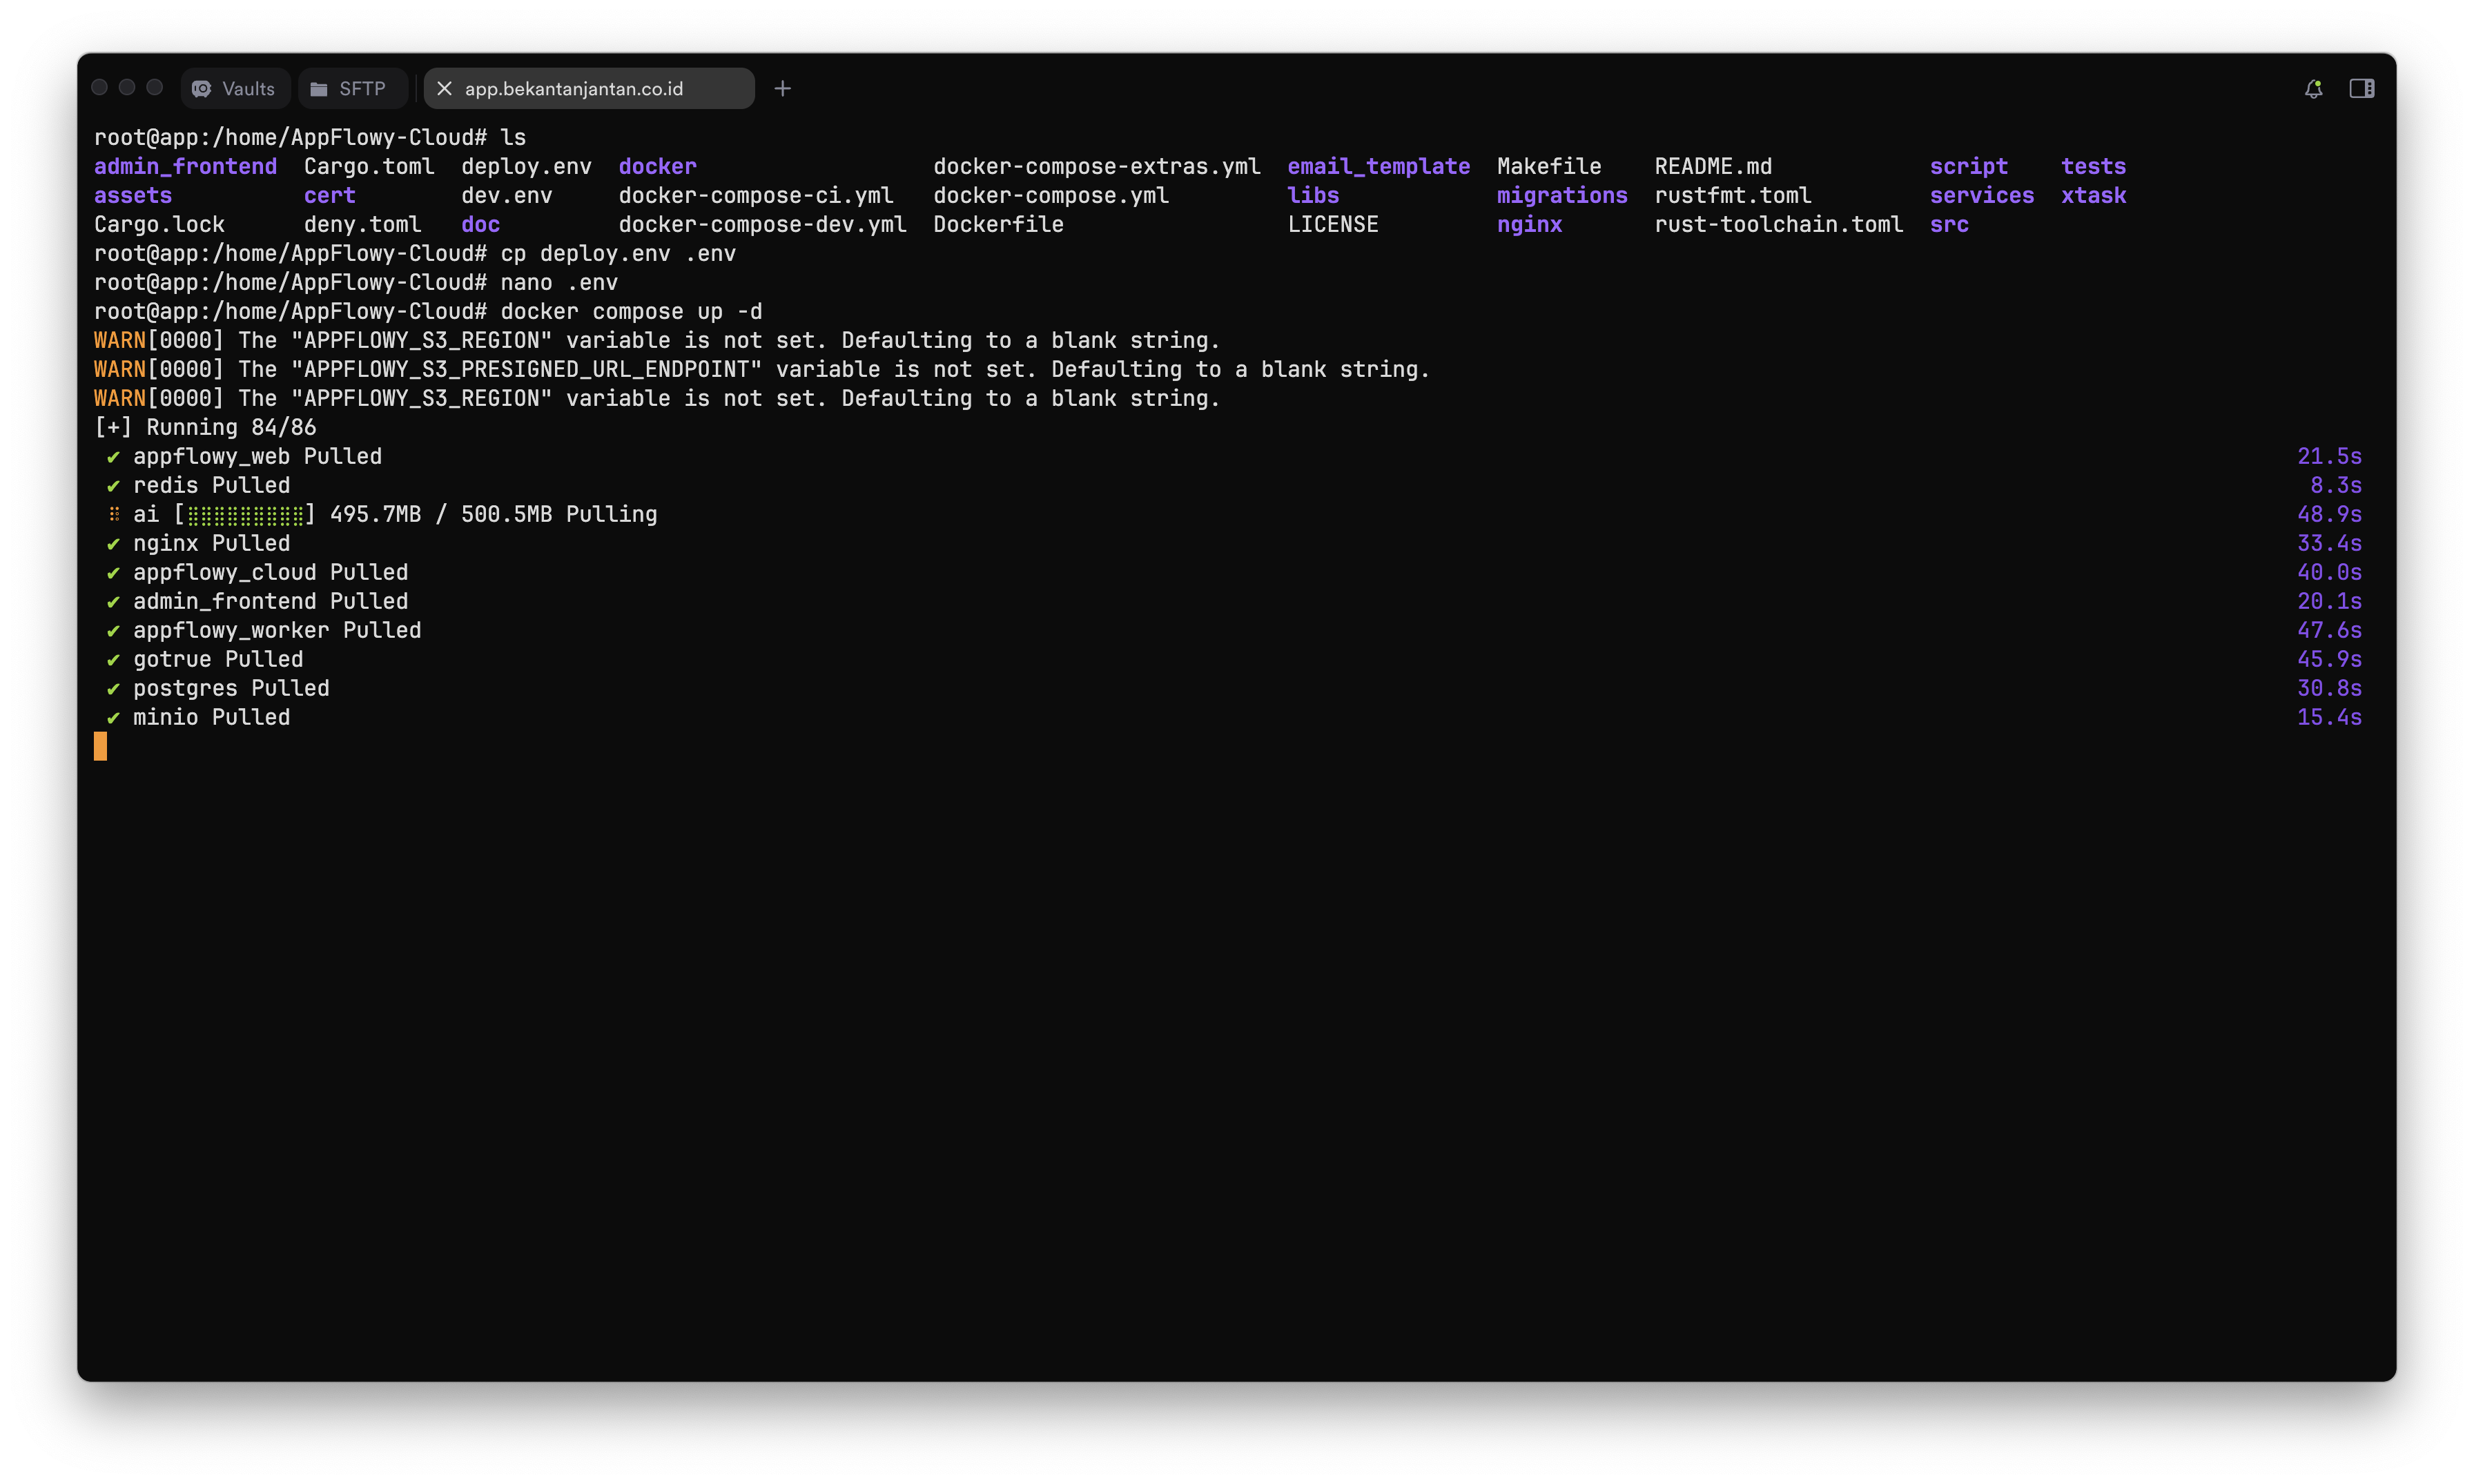Screen dimensions: 2474x1484
Task: Click the Cargo.lock file name
Action: point(159,224)
